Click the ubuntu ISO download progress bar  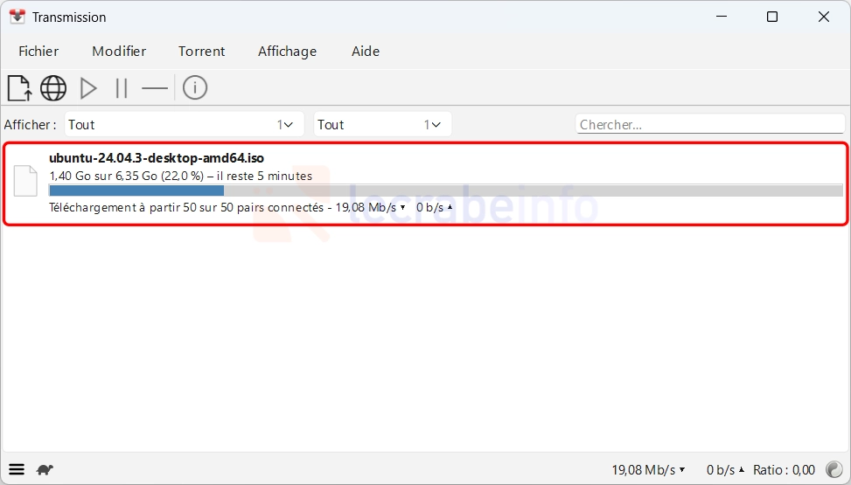coord(445,191)
